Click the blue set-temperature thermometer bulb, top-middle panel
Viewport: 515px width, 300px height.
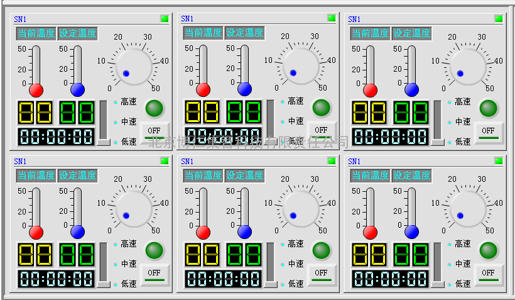point(245,89)
